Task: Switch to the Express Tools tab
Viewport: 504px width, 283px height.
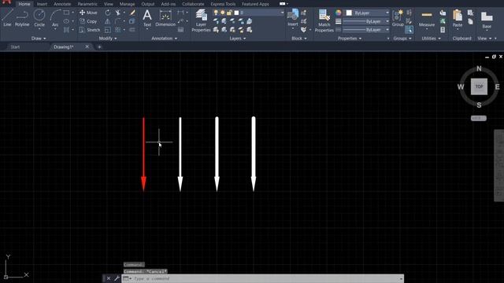Action: point(223,4)
